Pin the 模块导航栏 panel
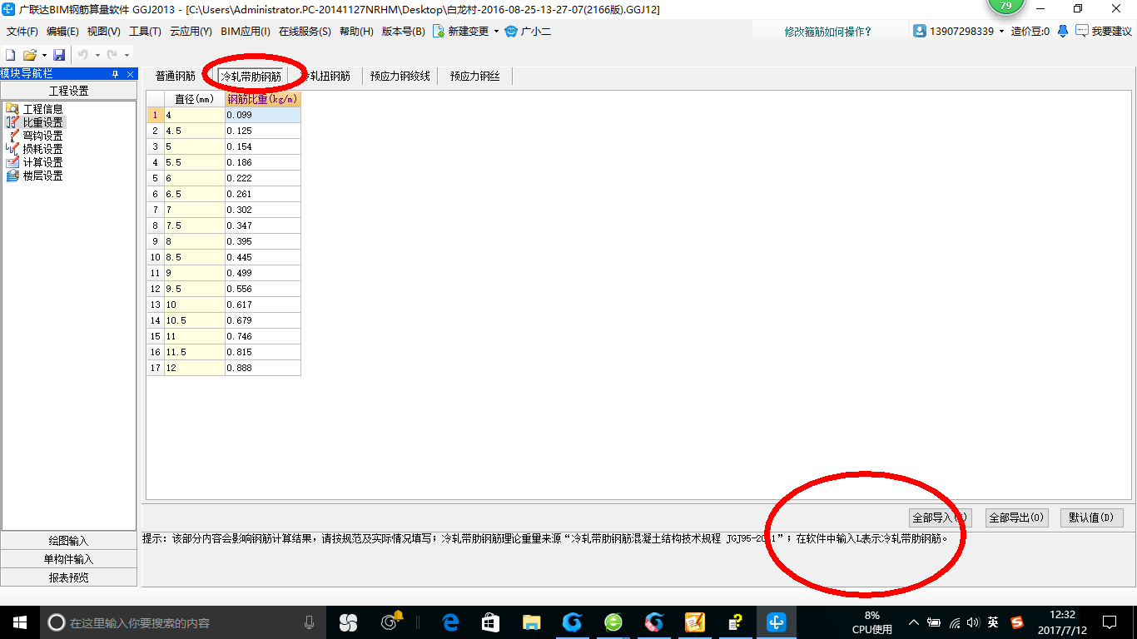 [x=116, y=74]
